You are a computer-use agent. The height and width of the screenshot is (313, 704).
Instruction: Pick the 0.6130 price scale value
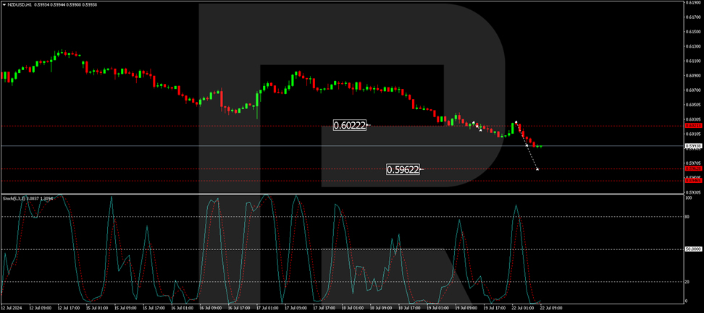692,46
